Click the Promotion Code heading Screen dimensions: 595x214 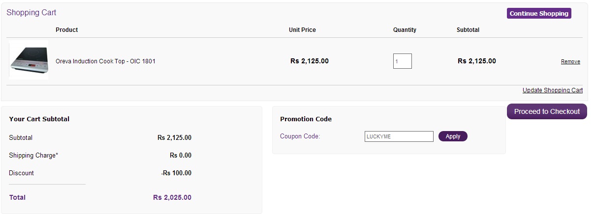(306, 119)
